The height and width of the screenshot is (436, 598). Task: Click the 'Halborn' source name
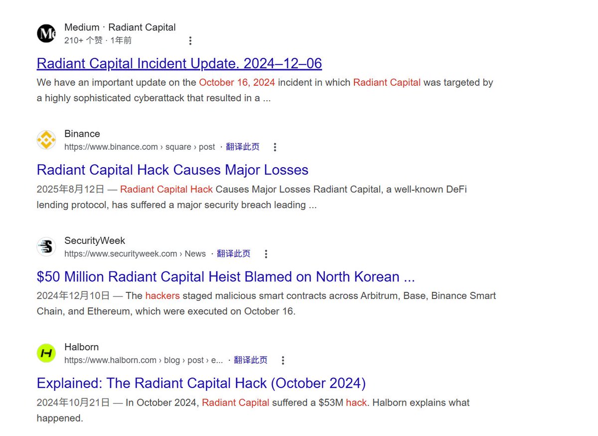pyautogui.click(x=82, y=347)
